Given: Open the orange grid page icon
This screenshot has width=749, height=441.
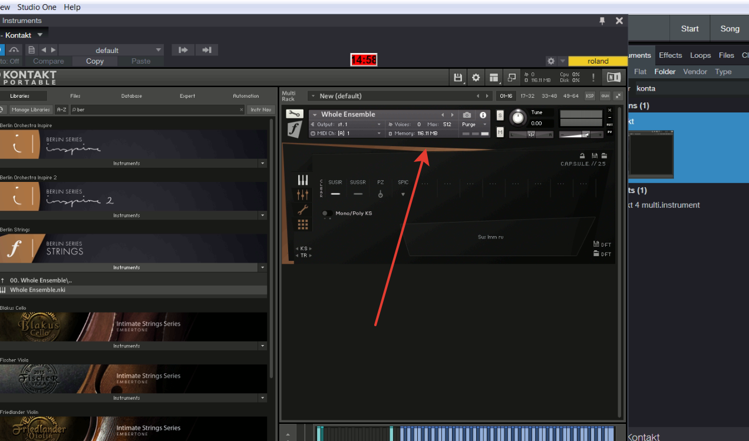Looking at the screenshot, I should [303, 224].
